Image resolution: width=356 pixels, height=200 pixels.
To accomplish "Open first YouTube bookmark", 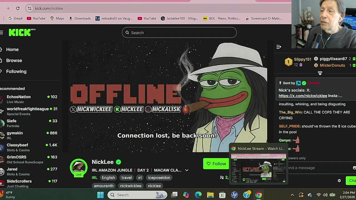I will (36, 18).
